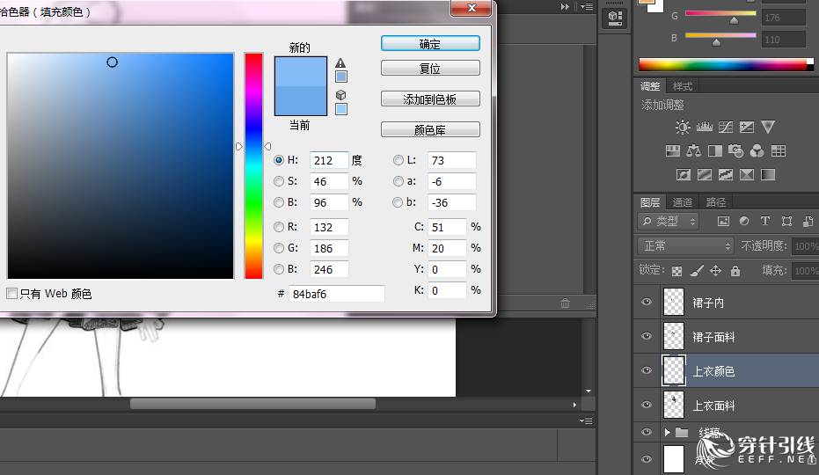Click the out-of-gamut warning triangle icon
The height and width of the screenshot is (475, 819).
pos(340,63)
